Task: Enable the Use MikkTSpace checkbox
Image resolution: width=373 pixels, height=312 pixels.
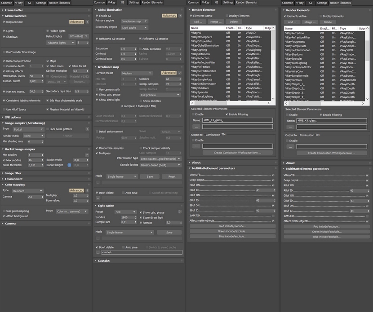Action: click(x=4, y=110)
